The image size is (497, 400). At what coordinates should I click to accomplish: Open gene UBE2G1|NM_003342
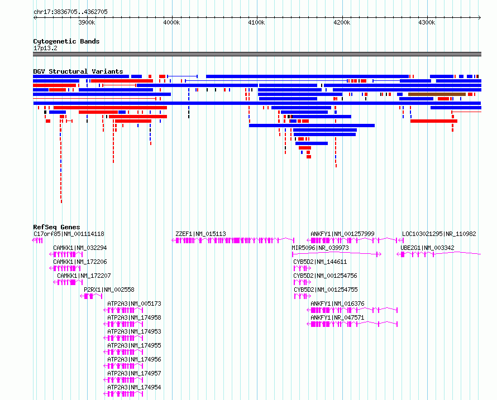coord(427,248)
